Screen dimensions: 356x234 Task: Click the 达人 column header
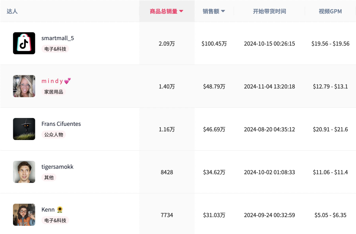(x=12, y=11)
